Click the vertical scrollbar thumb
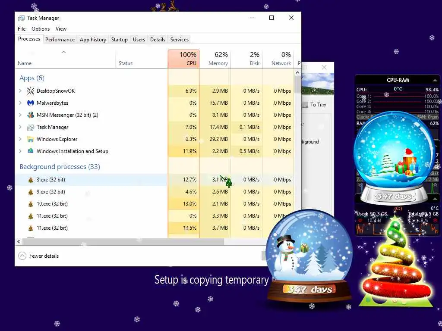The image size is (442, 331). (x=297, y=84)
